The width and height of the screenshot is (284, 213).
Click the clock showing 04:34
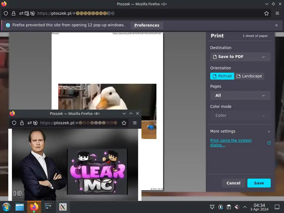[x=259, y=207]
